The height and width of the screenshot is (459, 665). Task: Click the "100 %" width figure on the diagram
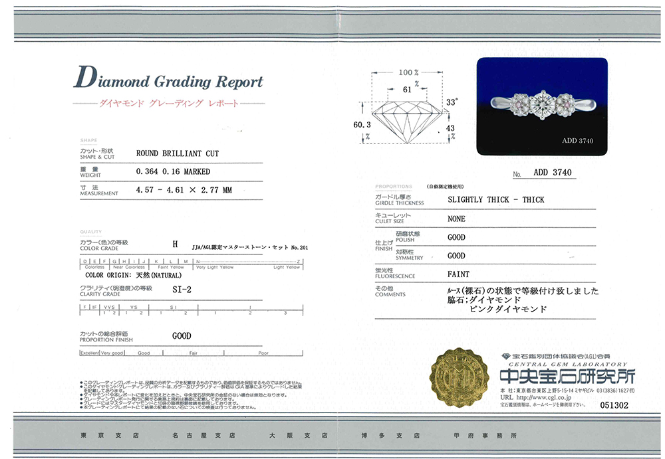tap(408, 72)
